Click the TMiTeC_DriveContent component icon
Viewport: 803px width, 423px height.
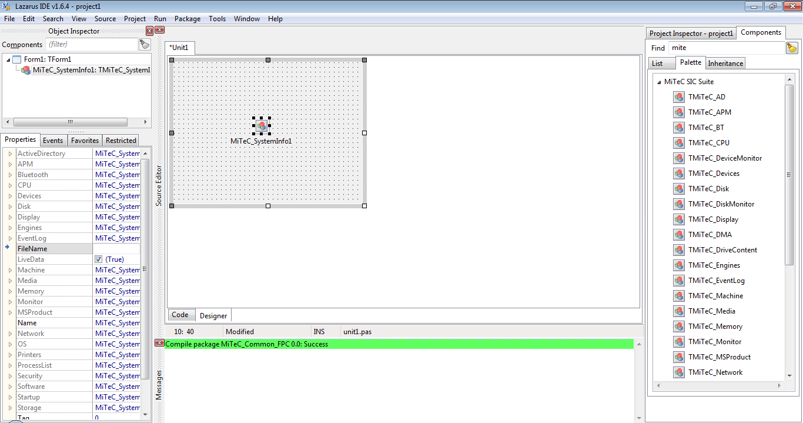click(x=680, y=250)
